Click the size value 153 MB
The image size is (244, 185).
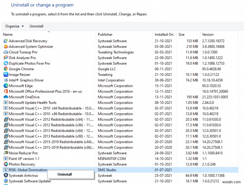click(192, 41)
